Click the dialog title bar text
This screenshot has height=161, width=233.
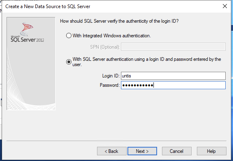point(48,6)
